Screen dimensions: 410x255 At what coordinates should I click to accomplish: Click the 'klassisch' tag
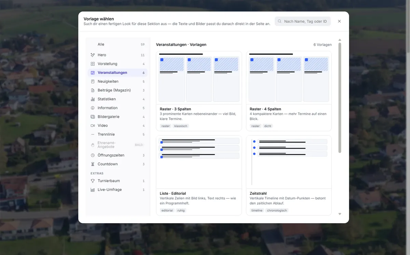coord(181,126)
